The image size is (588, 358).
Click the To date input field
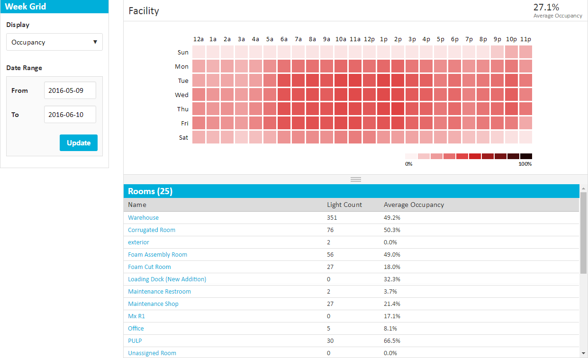pyautogui.click(x=70, y=115)
